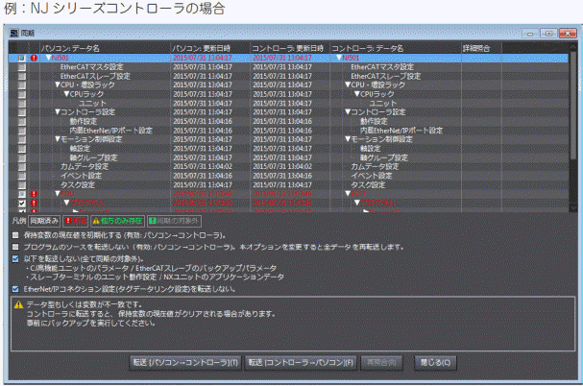This screenshot has width=583, height=386.
Task: Maximize the 同期 window
Action: [548, 34]
